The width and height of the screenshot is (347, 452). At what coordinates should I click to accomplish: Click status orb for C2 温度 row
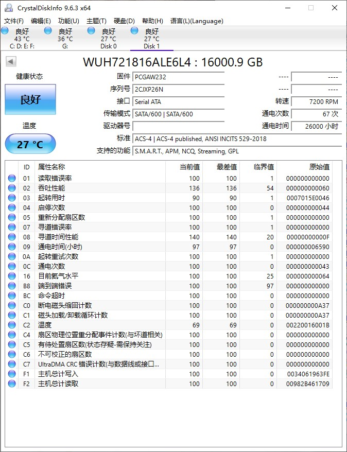(x=12, y=325)
